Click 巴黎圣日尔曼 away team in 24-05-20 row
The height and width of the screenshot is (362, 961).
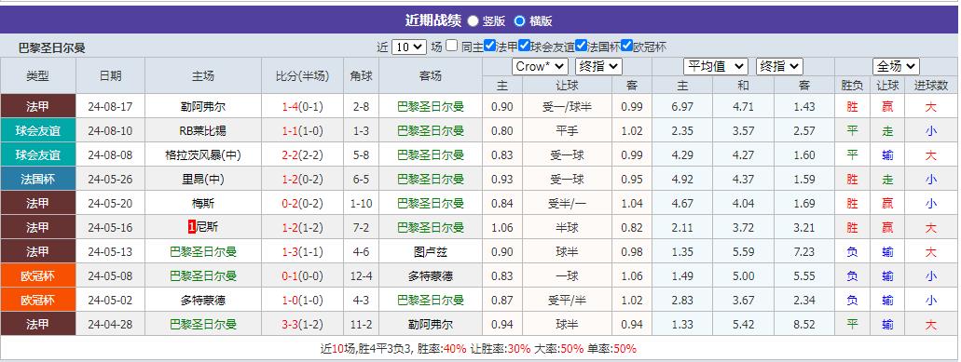tap(431, 204)
